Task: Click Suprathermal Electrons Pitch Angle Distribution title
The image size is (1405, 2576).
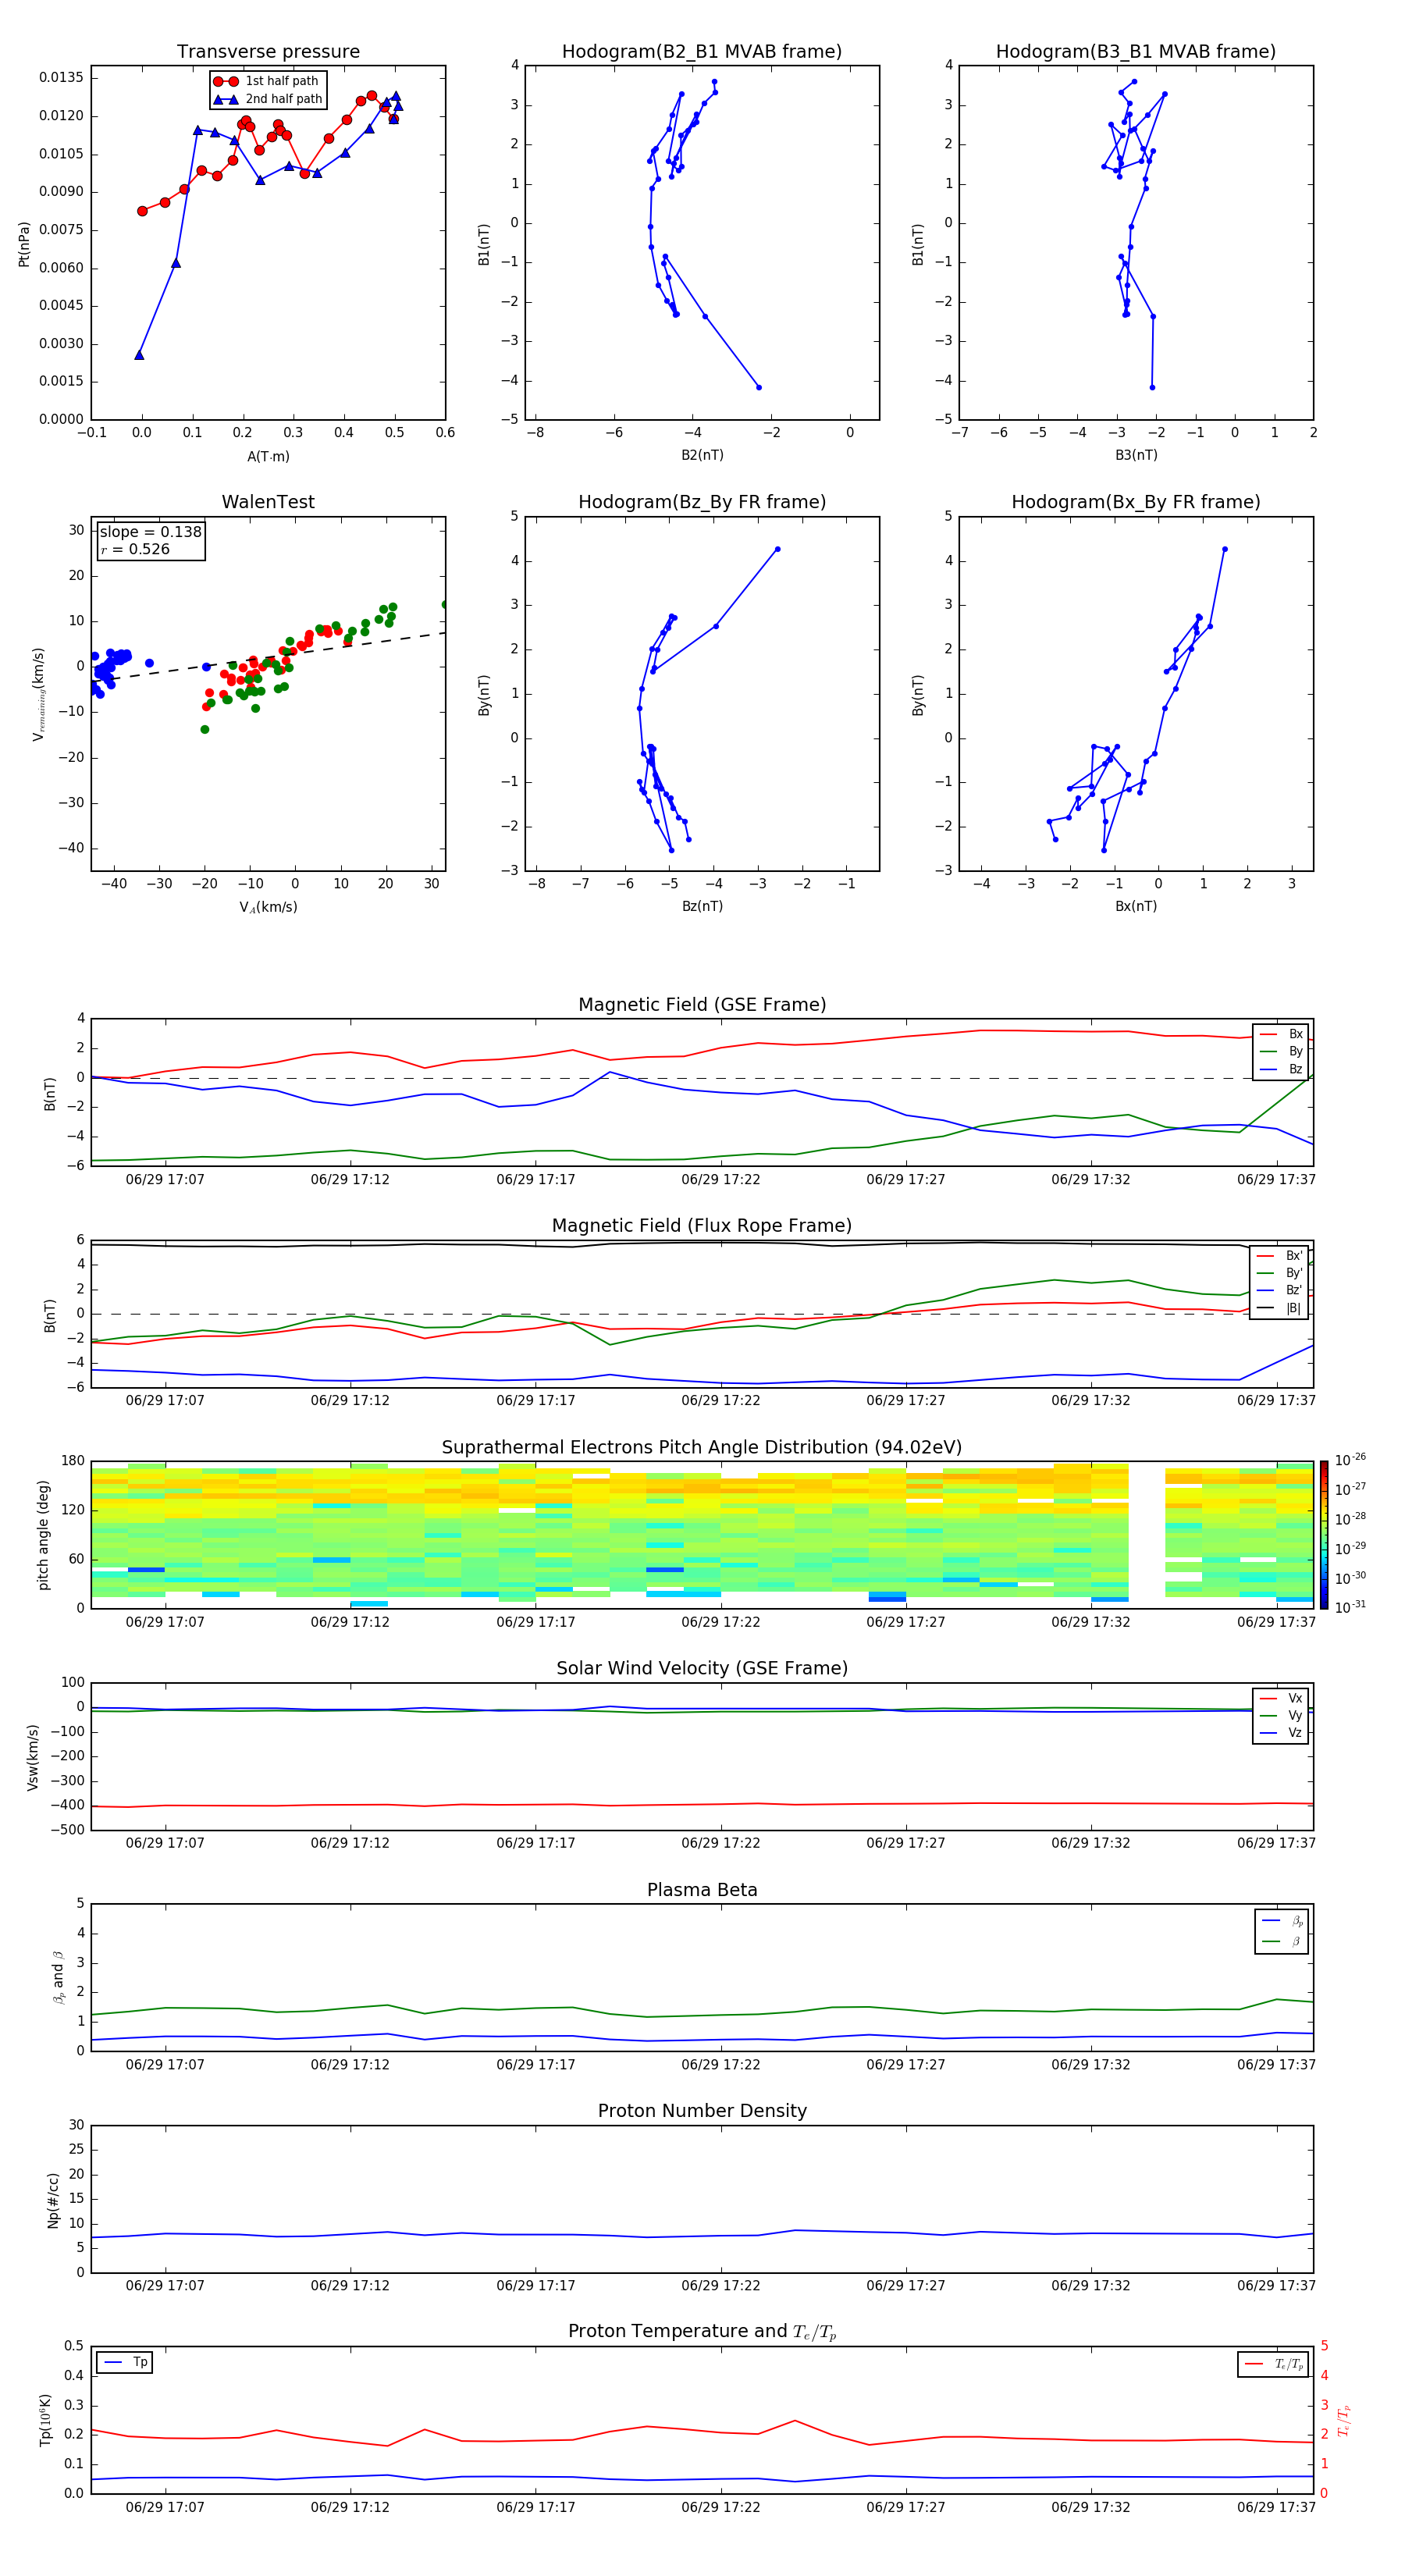Action: tap(702, 1448)
